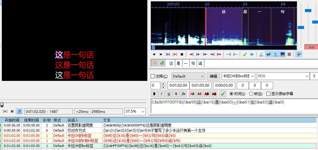
Task: Jump to previous subtitle line in audio
Action: [x=154, y=54]
